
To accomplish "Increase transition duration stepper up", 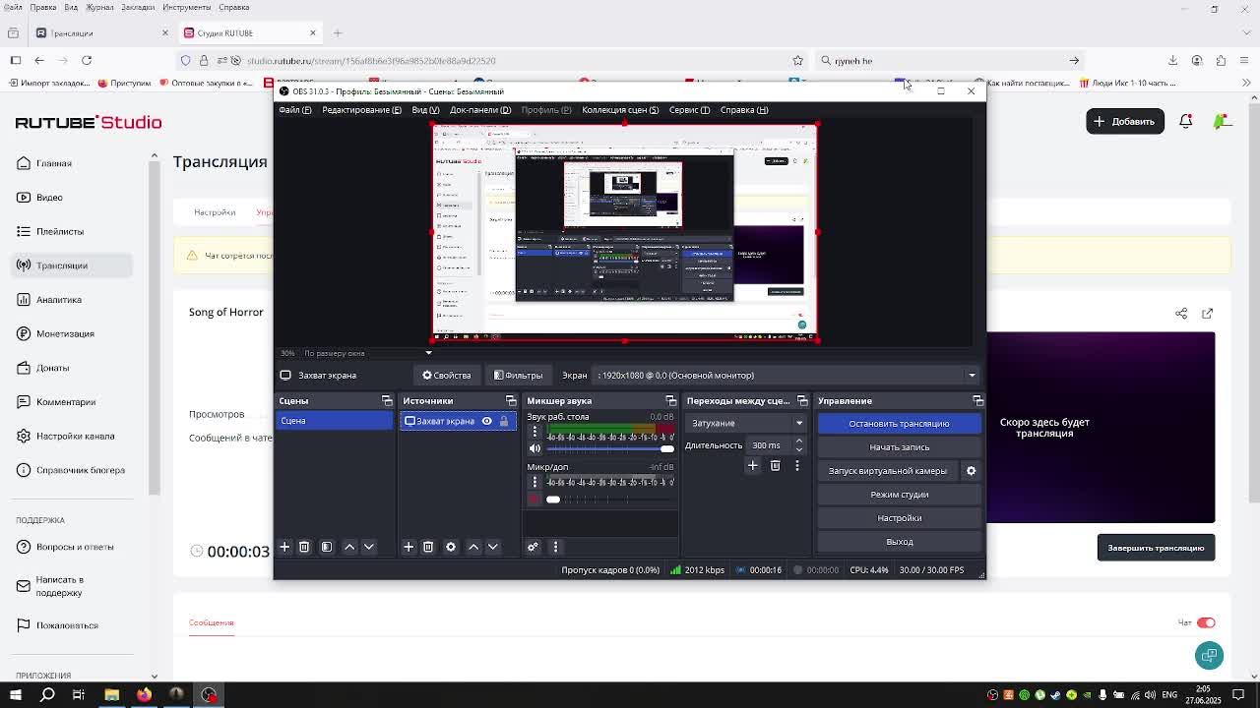I will (x=798, y=442).
